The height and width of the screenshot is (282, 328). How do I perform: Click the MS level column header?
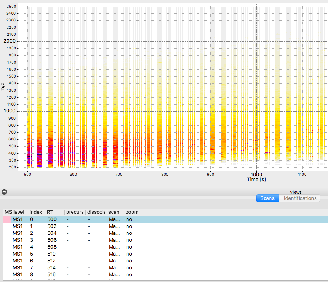(x=14, y=212)
